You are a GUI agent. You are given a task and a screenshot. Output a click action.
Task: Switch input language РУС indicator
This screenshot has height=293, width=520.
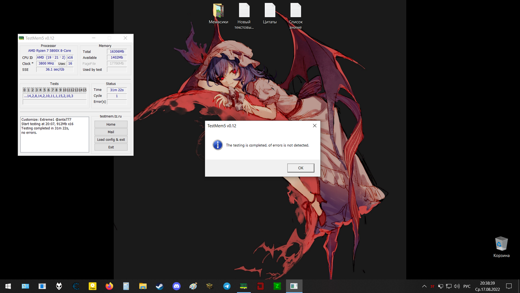[467, 286]
